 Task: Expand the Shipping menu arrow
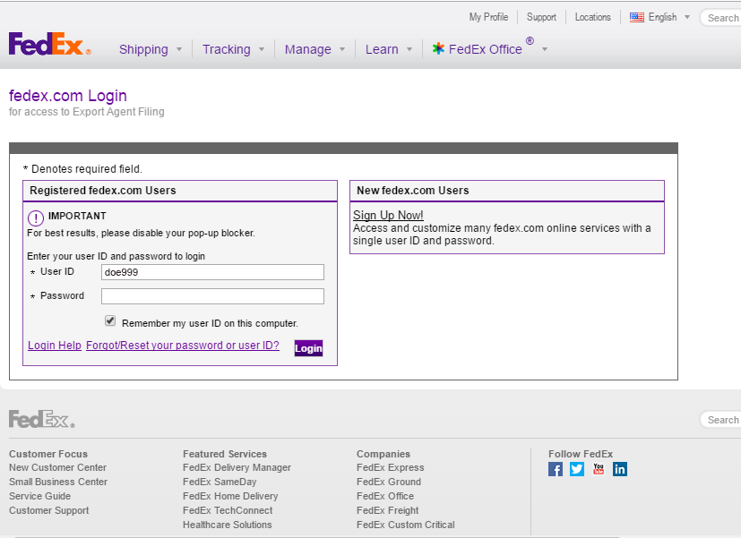coord(179,49)
